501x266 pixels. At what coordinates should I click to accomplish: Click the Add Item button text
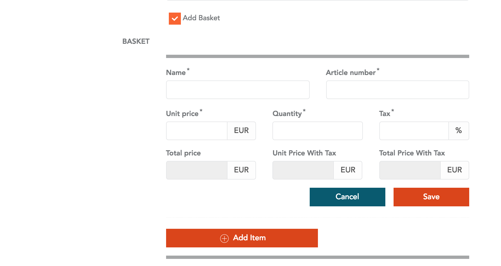249,238
